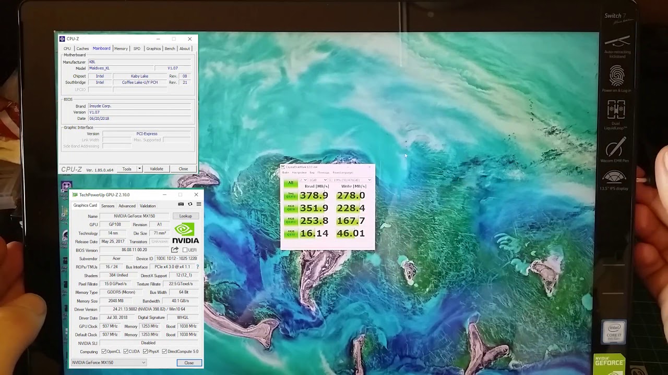
Task: Open the Bench tab in CPU-Z
Action: pos(170,48)
